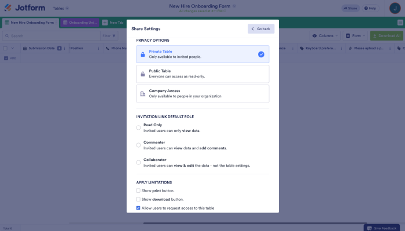Open the Help menu

[x=370, y=8]
